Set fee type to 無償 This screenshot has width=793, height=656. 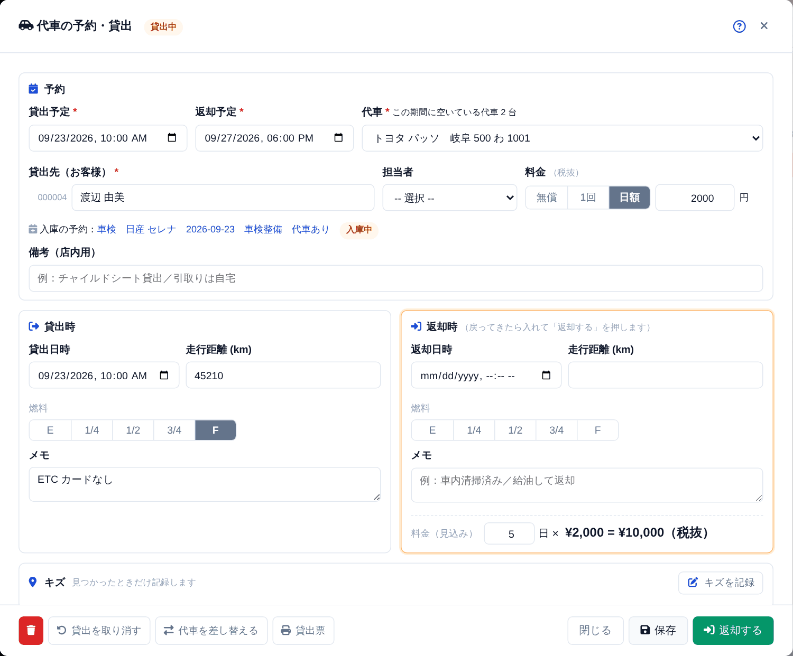(x=547, y=198)
